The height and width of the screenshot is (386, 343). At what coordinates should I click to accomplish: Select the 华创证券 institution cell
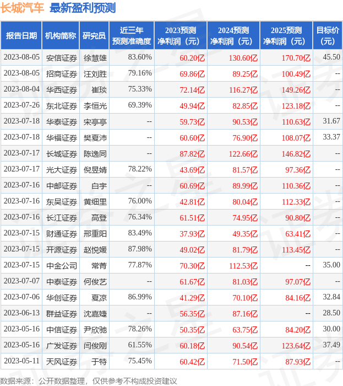click(x=62, y=298)
